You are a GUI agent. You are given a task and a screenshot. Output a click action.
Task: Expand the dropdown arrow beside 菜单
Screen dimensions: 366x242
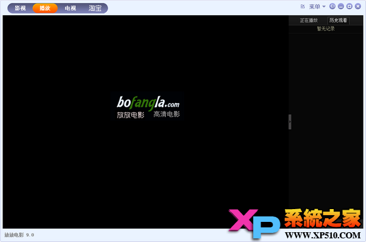324,7
